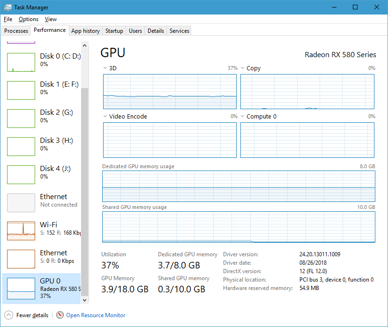Screen dimensions: 388x327
Task: Maximize the Task Manager window
Action: pos(355,7)
